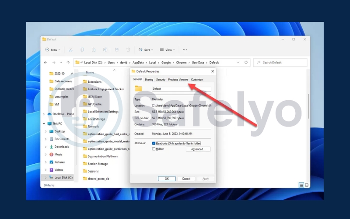This screenshot has height=219, width=350.
Task: Click the folder name field Default
Action: pos(182,89)
